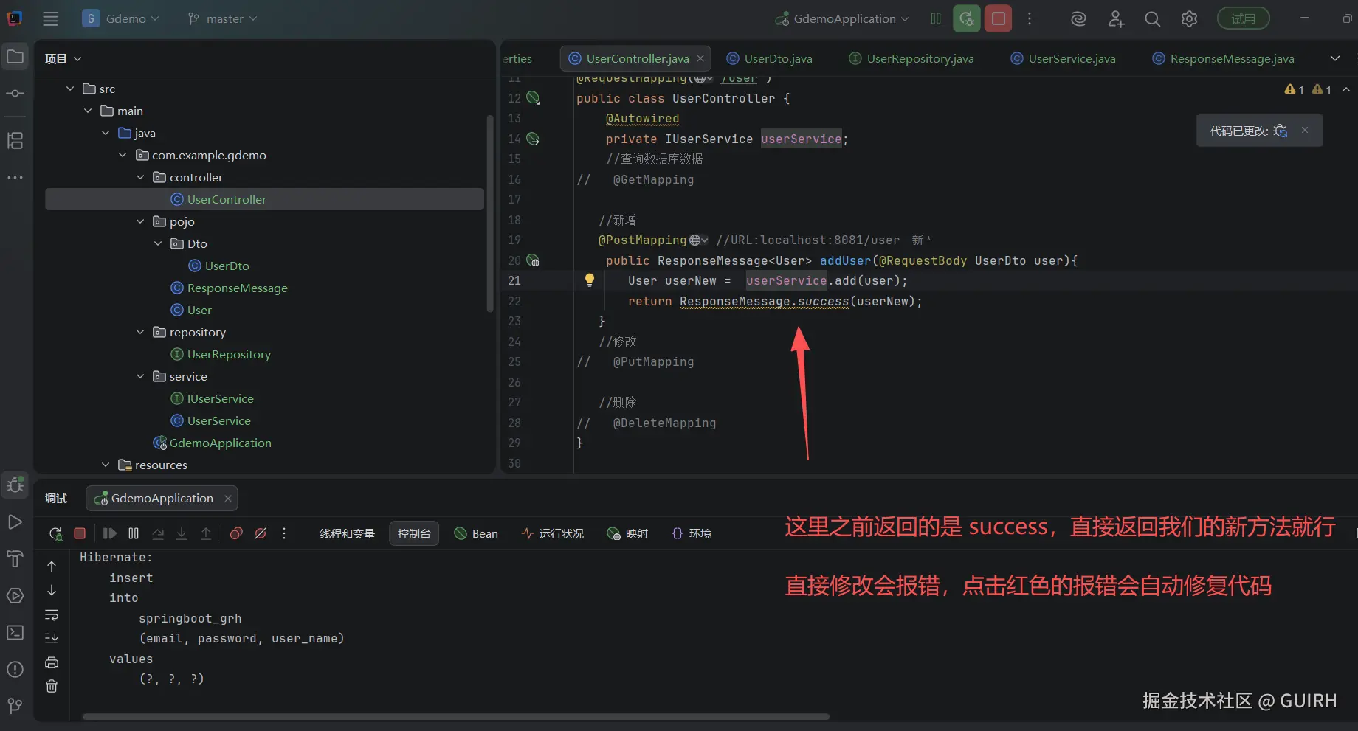Click the 试用 trial button

click(x=1244, y=19)
